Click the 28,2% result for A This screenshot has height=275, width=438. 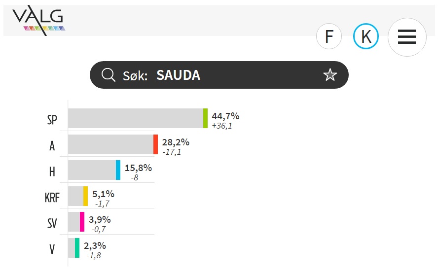pos(176,142)
